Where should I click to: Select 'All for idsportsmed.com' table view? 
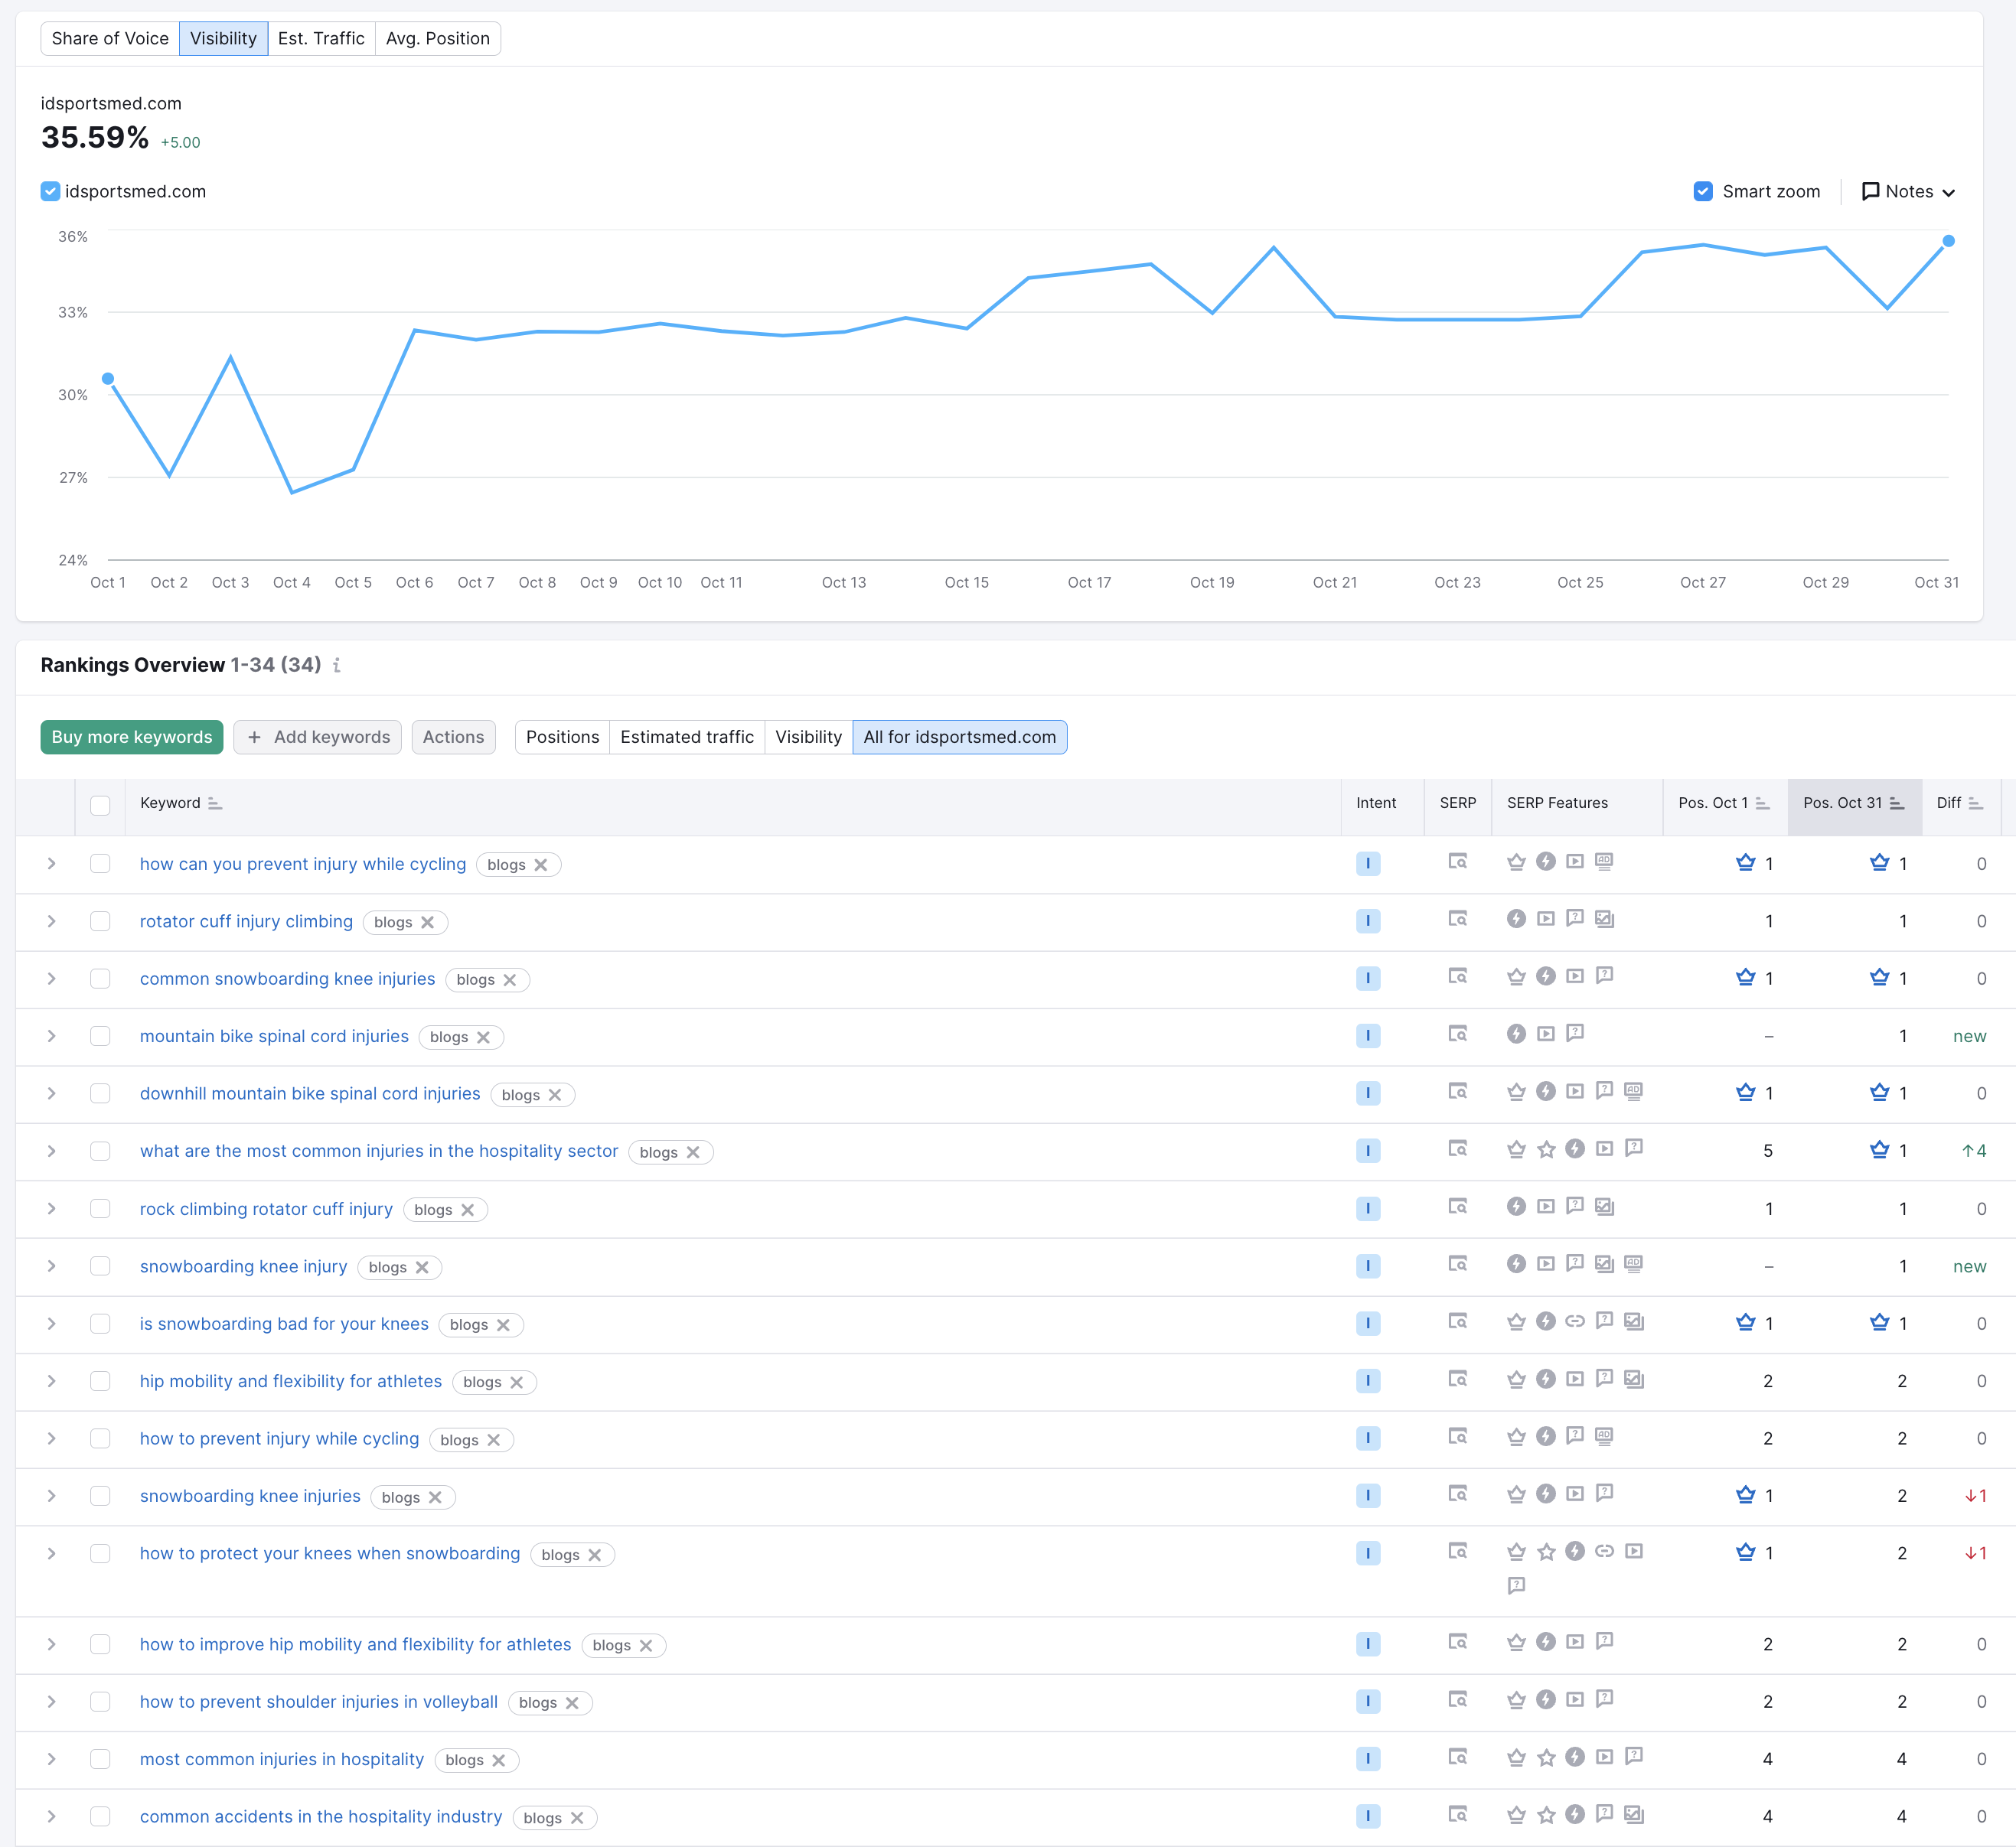pos(960,737)
